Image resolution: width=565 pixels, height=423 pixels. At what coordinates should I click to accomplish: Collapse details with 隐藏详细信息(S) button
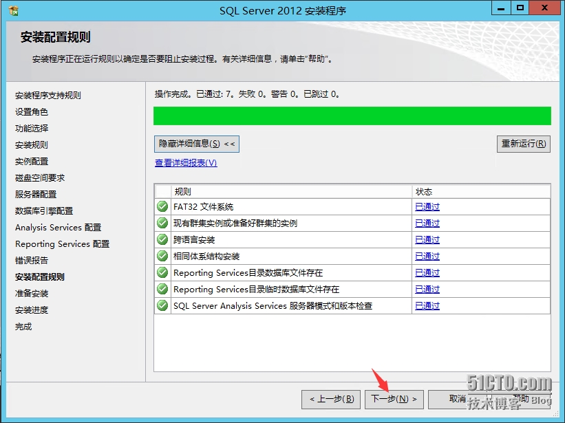(197, 144)
